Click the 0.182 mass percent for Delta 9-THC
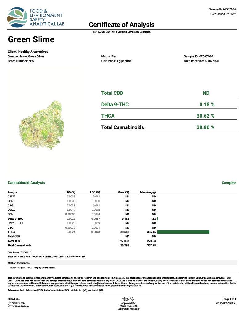The height and width of the screenshot is (316, 244). click(x=126, y=219)
